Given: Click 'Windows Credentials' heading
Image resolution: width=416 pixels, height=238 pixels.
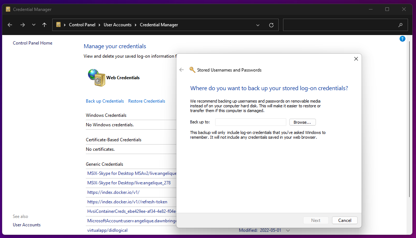Looking at the screenshot, I should pos(106,115).
